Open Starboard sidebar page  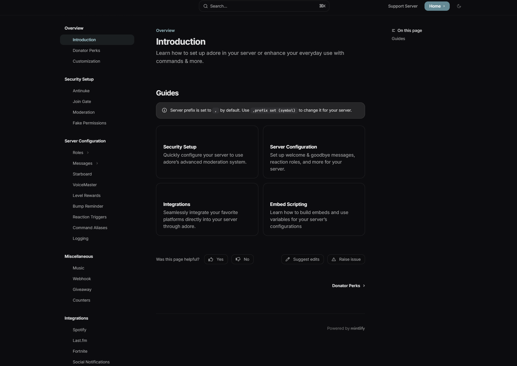[x=97, y=174]
